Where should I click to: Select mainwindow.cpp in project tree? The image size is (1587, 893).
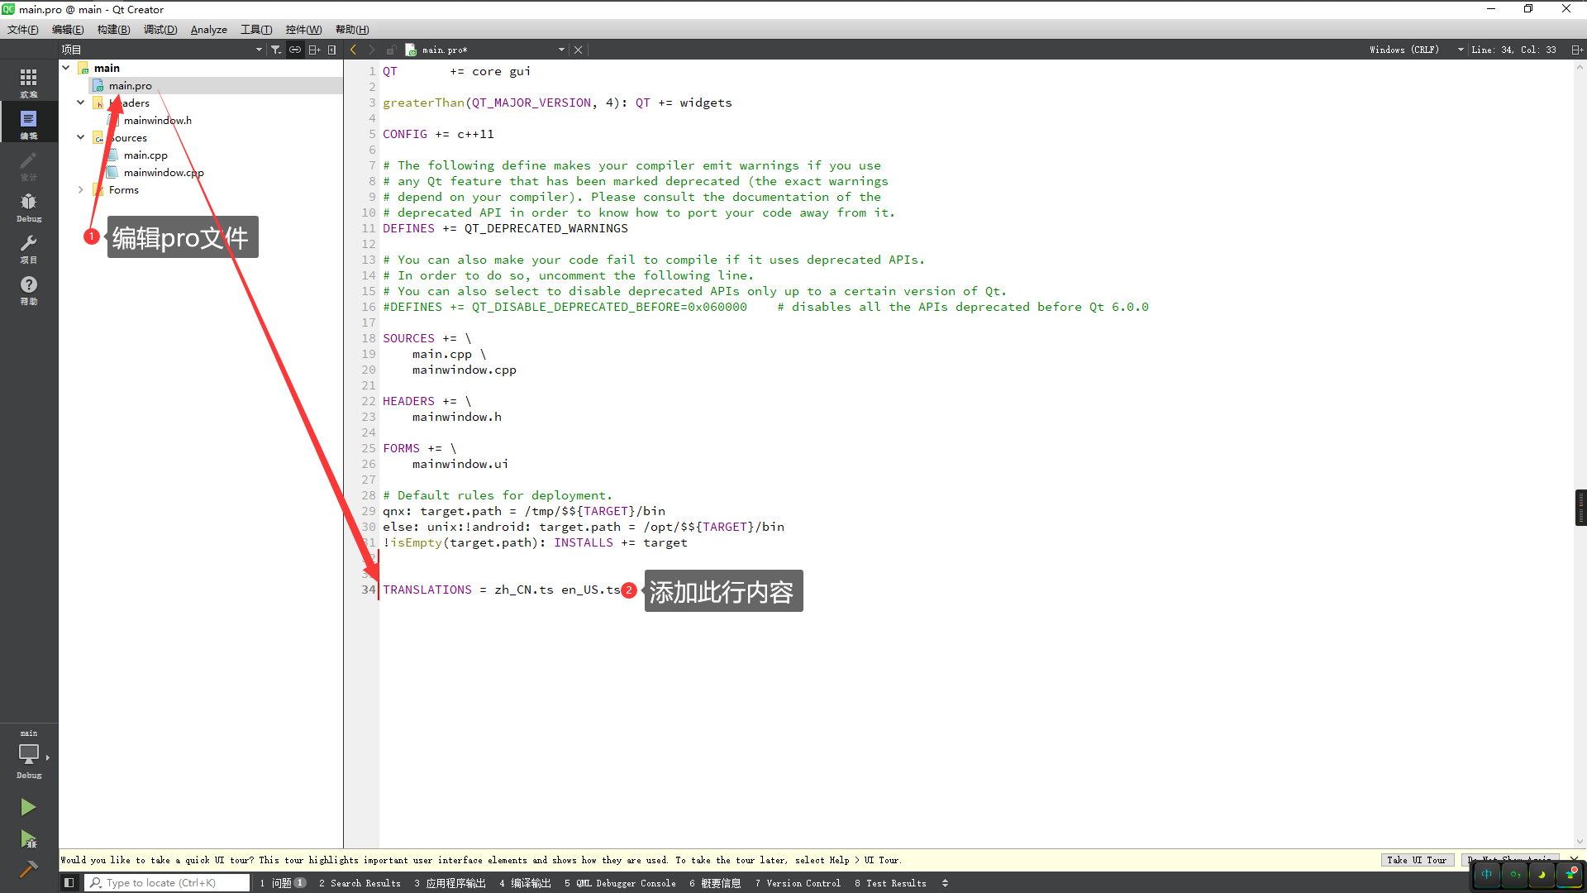[x=164, y=172]
